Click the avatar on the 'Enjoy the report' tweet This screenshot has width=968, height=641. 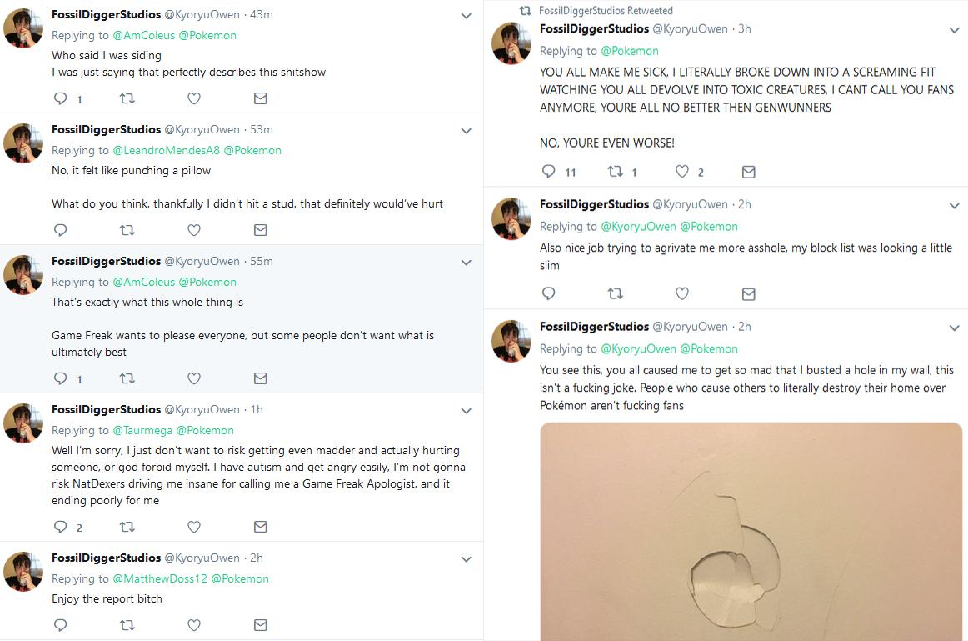point(23,572)
